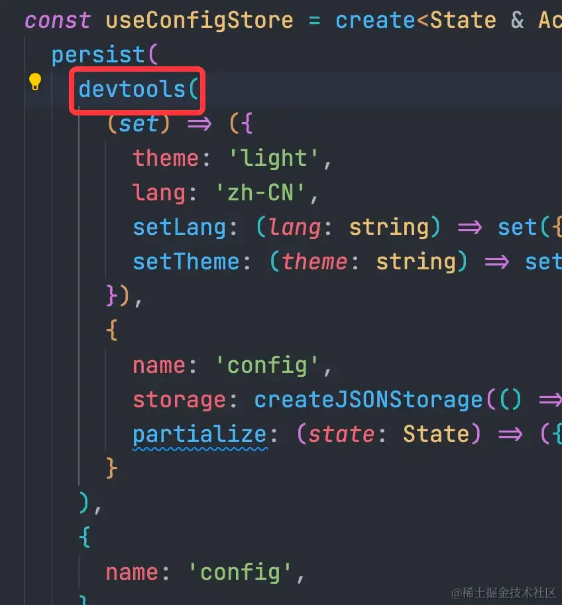562x605 pixels.
Task: Click the createJSONStorage function call
Action: (x=368, y=400)
